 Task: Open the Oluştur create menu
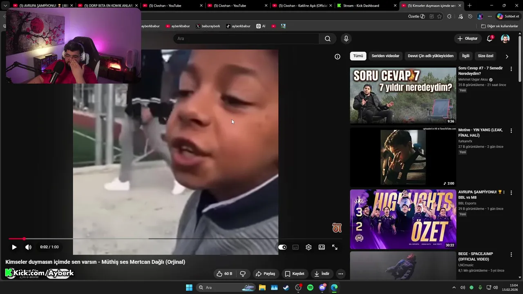(467, 38)
